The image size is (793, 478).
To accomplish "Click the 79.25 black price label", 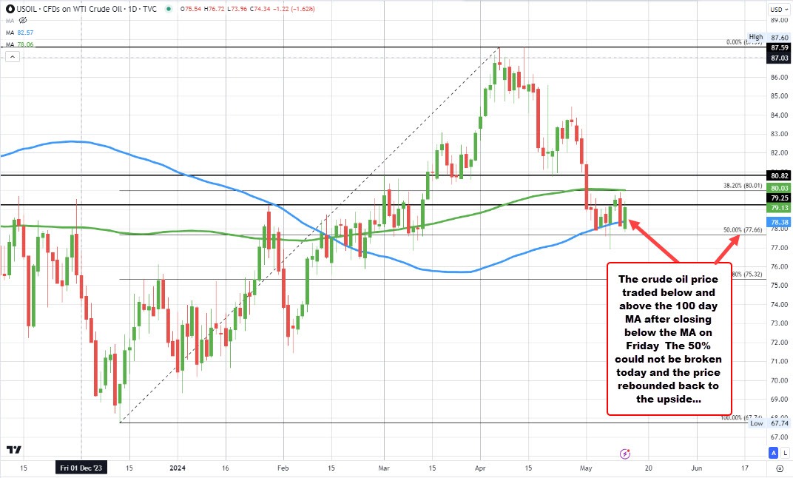I will click(x=780, y=198).
